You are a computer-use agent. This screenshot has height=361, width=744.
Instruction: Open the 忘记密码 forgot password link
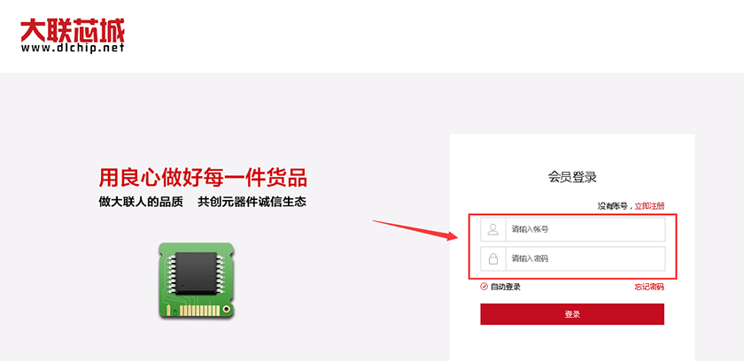coord(649,287)
